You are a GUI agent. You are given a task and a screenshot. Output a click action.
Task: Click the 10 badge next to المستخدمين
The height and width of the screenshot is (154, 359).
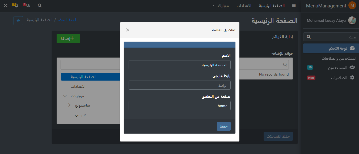coord(310,68)
